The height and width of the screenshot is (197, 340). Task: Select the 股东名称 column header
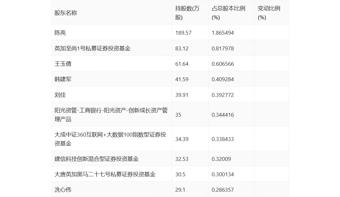[x=66, y=13]
